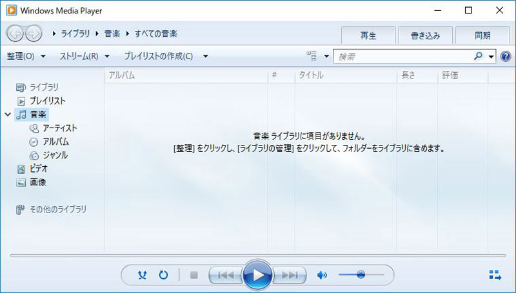Click the 画像 picture icon

pyautogui.click(x=21, y=183)
